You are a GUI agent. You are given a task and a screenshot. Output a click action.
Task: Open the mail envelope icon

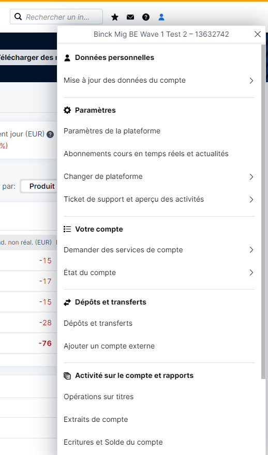(x=130, y=17)
